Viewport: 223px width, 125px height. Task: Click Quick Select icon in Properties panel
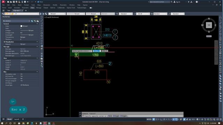(38, 21)
